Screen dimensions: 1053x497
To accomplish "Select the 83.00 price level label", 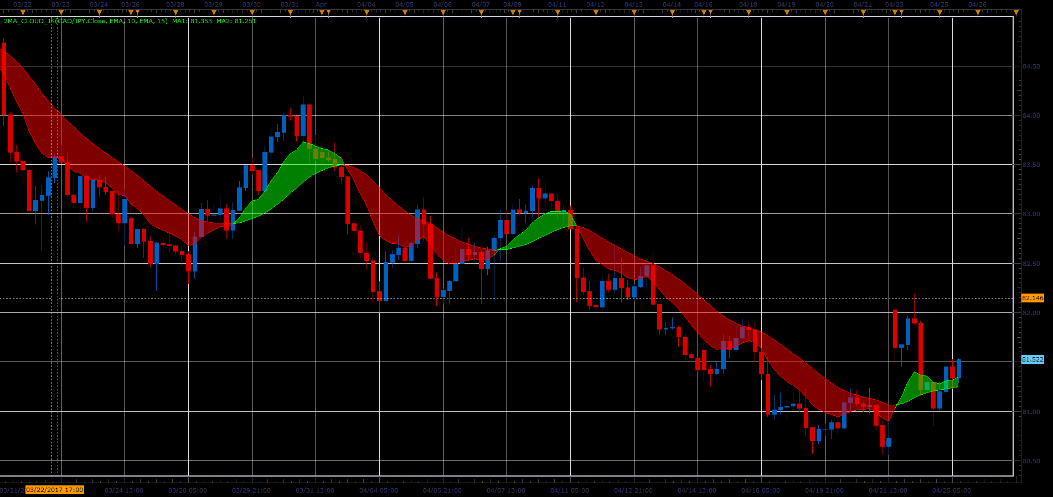I will (1031, 214).
